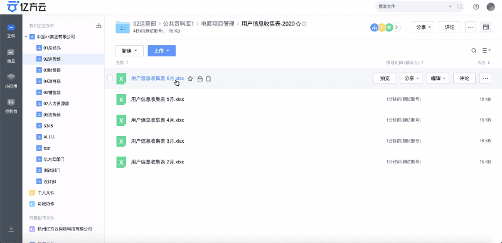Open the help question mark icon

(x=476, y=7)
